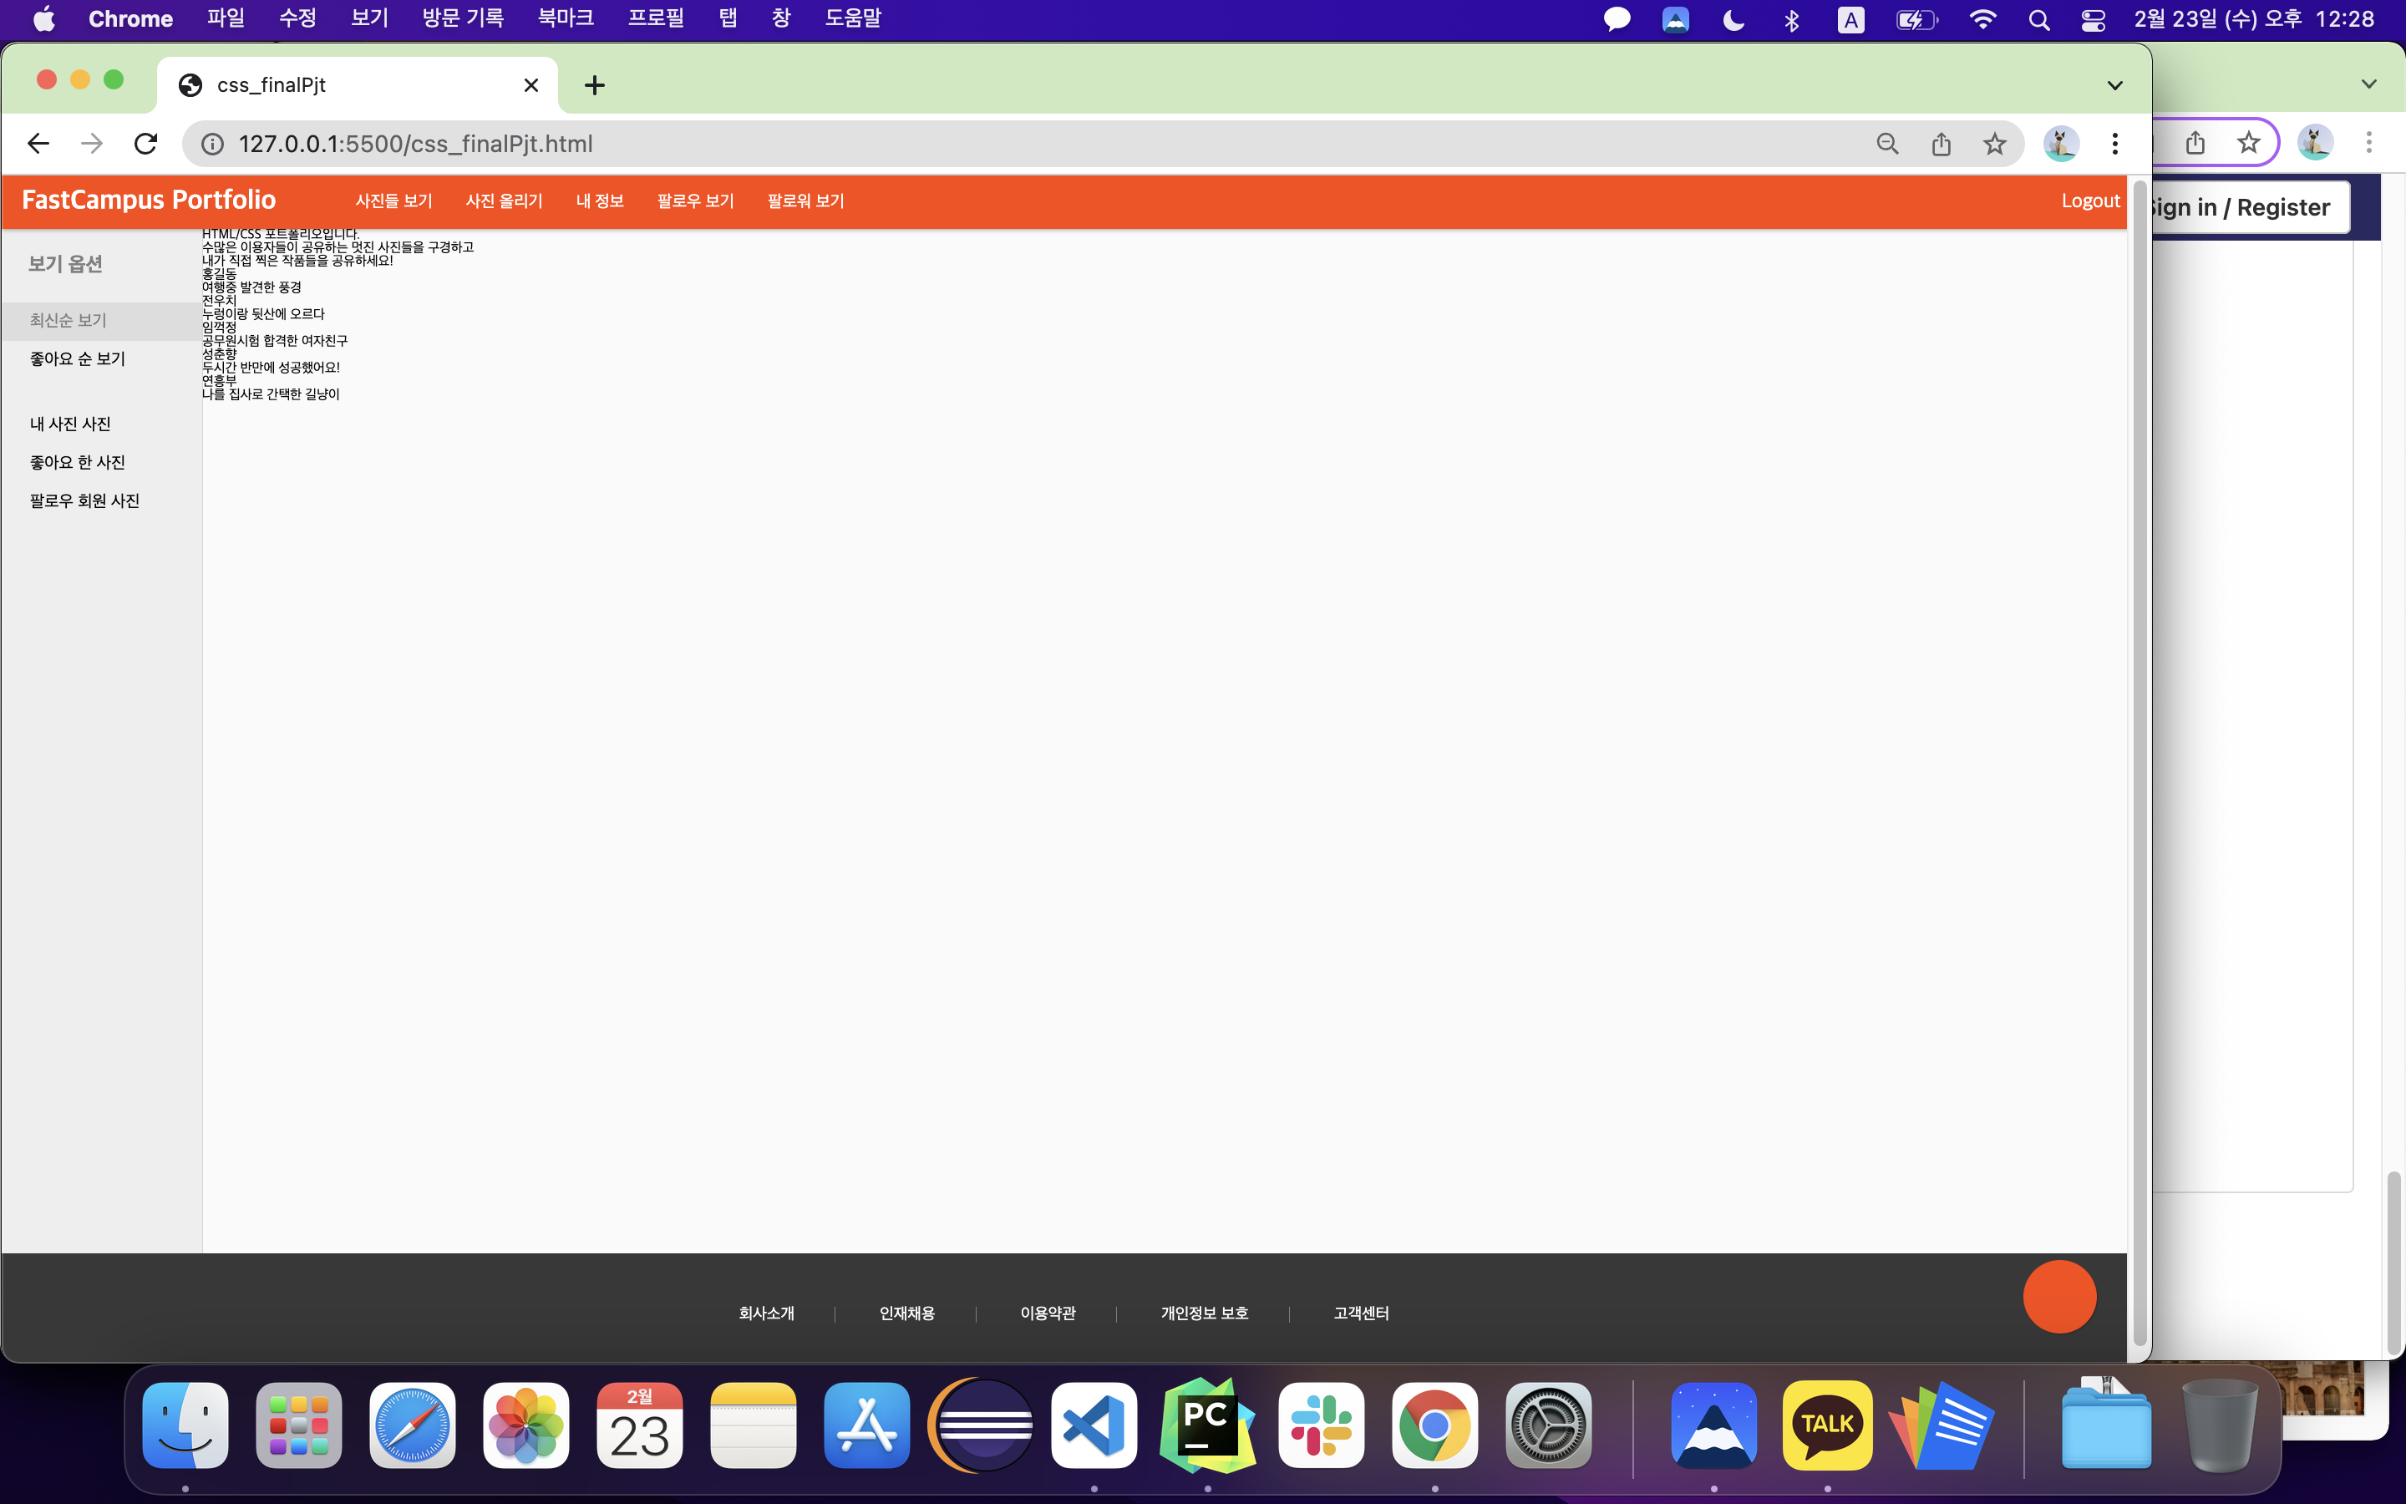Toggle Do Not Disturb moon in menu bar
Viewport: 2406px width, 1504px height.
coord(1733,20)
